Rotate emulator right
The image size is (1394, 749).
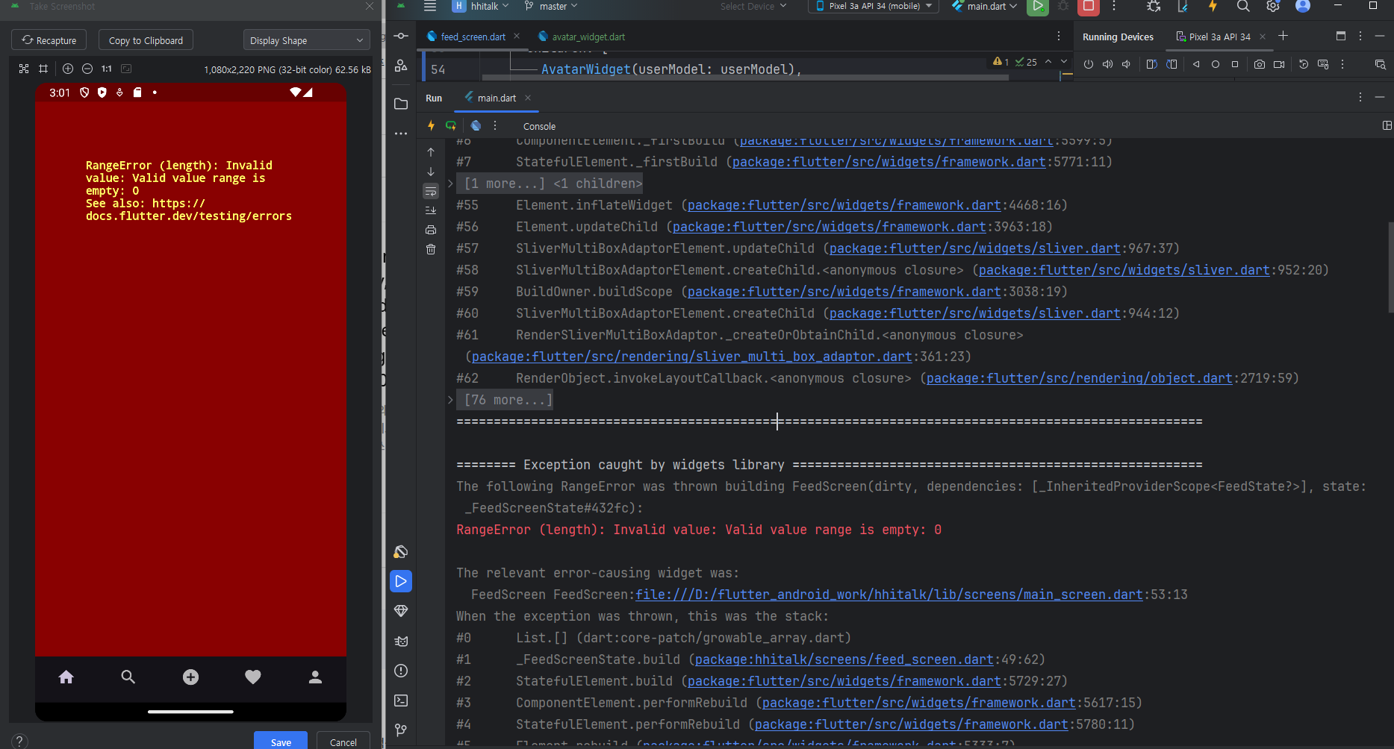tap(1171, 64)
